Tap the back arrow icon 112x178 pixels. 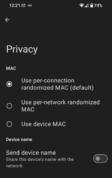coord(7,20)
